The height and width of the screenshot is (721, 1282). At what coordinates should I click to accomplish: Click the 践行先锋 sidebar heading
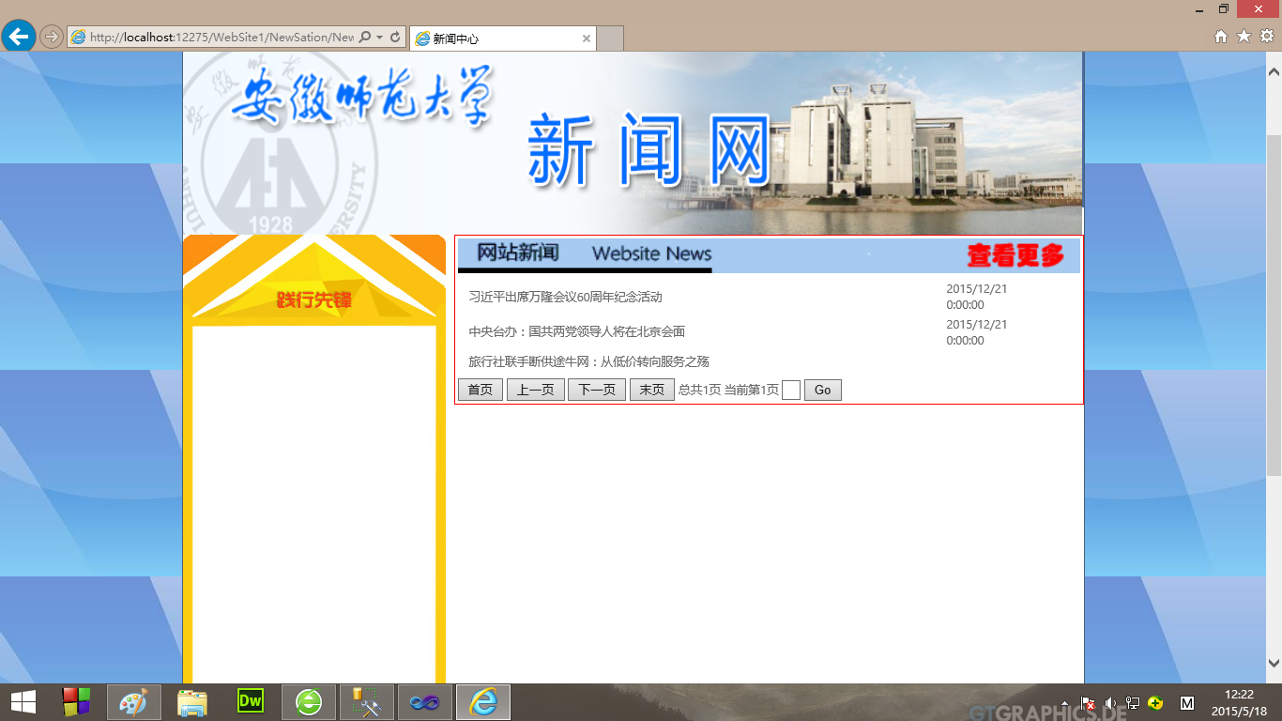pos(314,300)
